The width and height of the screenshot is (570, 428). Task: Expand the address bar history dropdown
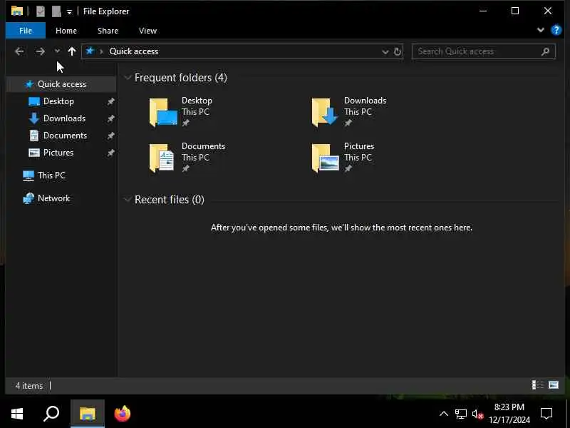[x=385, y=51]
